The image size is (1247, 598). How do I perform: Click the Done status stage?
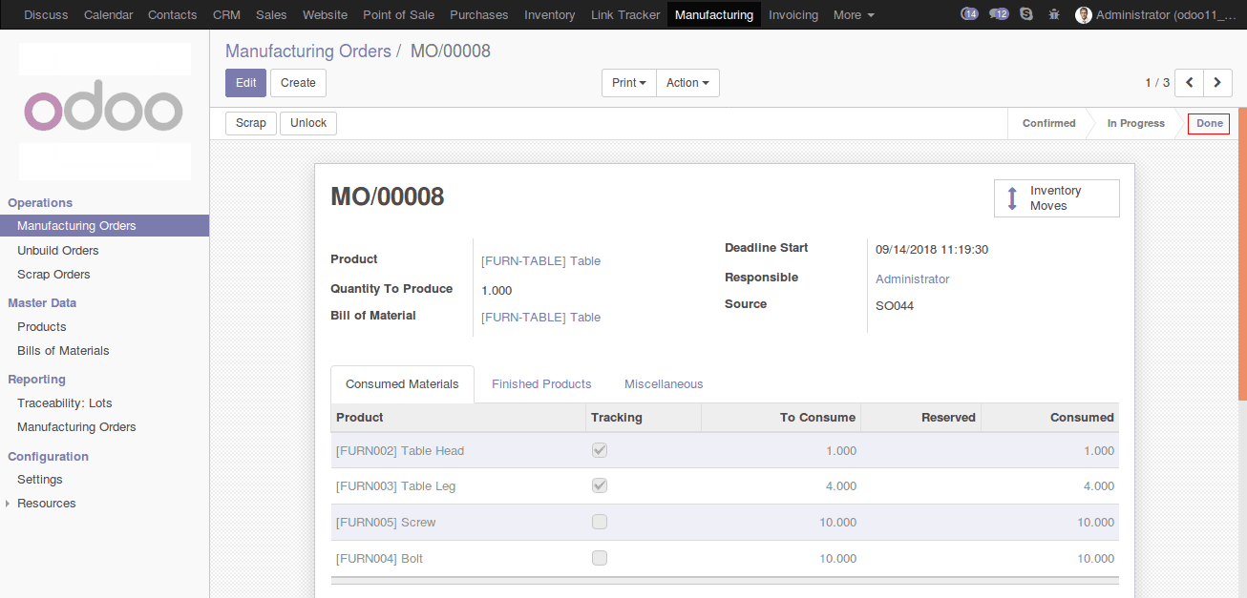(x=1209, y=123)
